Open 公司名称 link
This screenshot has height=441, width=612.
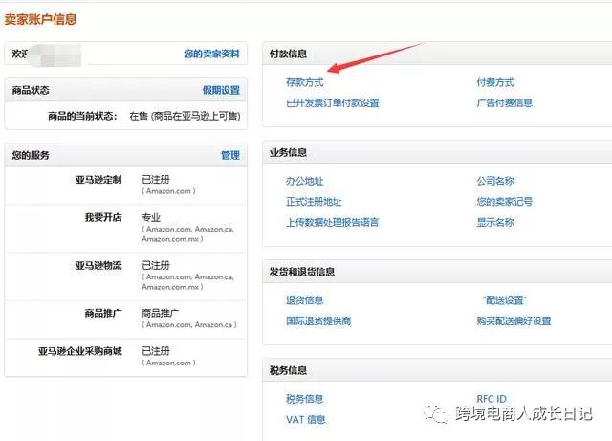coord(495,181)
